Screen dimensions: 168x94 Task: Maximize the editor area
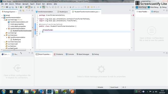tap(133, 10)
